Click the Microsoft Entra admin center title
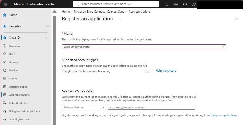The width and height of the screenshot is (243, 125). [34, 4]
